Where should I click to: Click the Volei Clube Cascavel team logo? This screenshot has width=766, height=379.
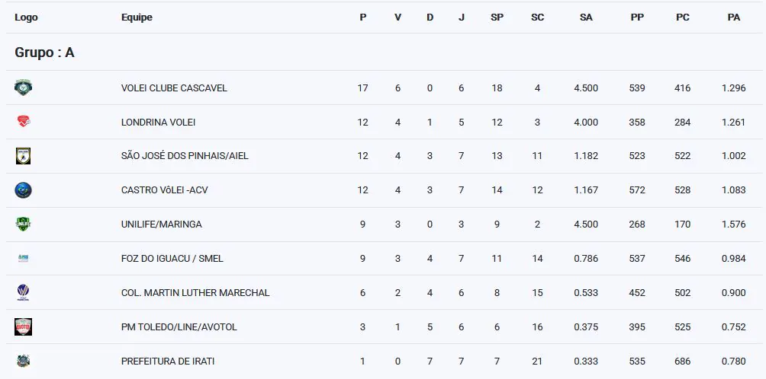[x=23, y=88]
